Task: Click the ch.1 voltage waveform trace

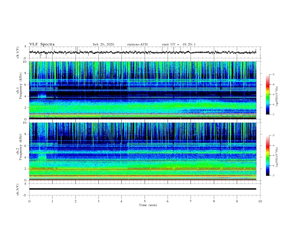Action: point(142,52)
